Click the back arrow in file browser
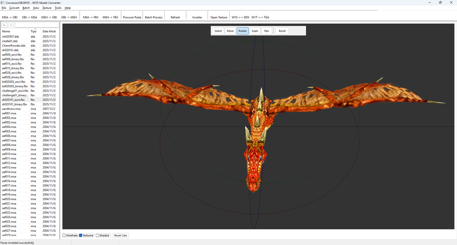Image resolution: width=457 pixels, height=245 pixels. point(5,25)
